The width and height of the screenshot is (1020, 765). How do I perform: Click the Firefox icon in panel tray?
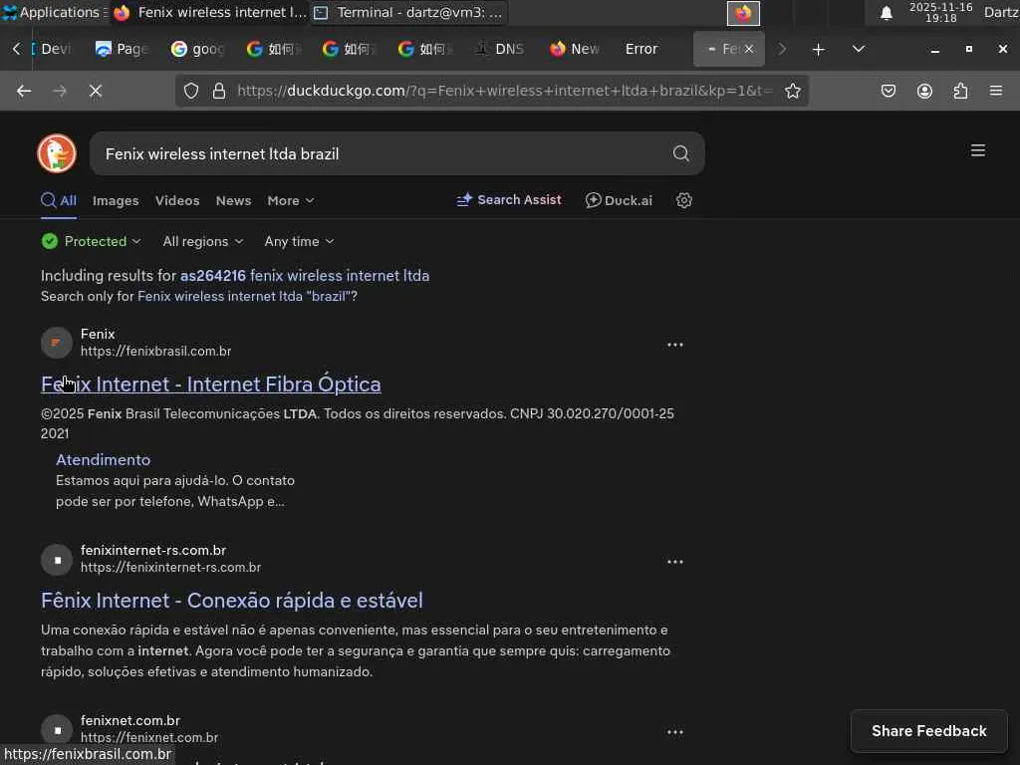(x=743, y=13)
